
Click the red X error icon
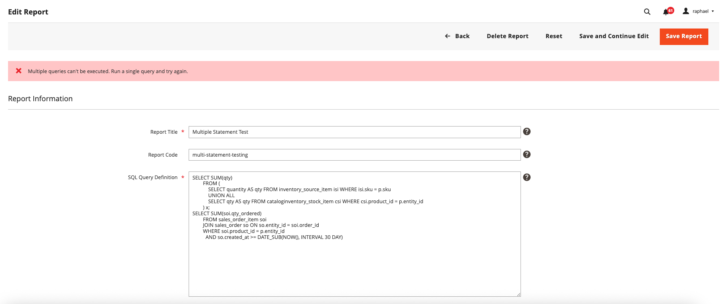(x=18, y=71)
